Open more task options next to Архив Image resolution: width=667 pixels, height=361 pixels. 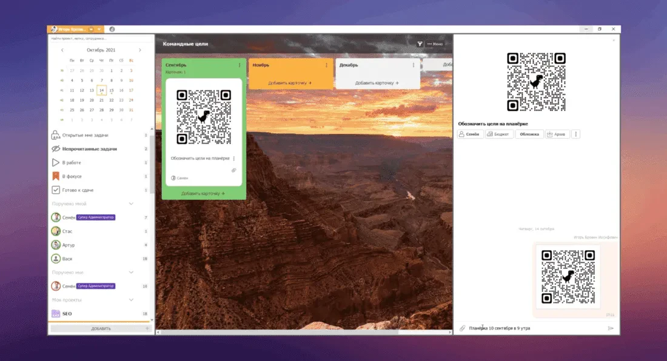tap(576, 134)
